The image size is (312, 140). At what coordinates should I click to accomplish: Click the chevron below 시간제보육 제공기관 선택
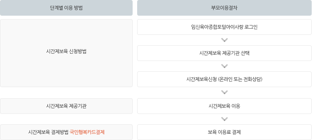[224, 66]
